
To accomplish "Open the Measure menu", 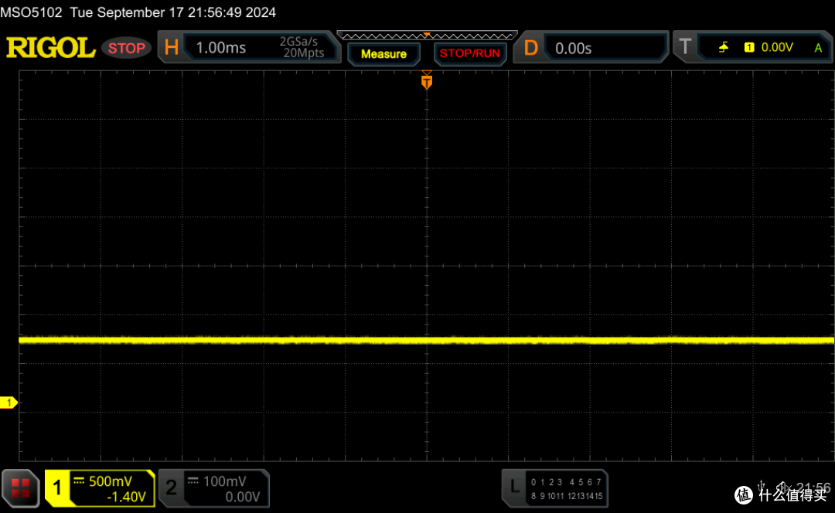I will pos(383,54).
